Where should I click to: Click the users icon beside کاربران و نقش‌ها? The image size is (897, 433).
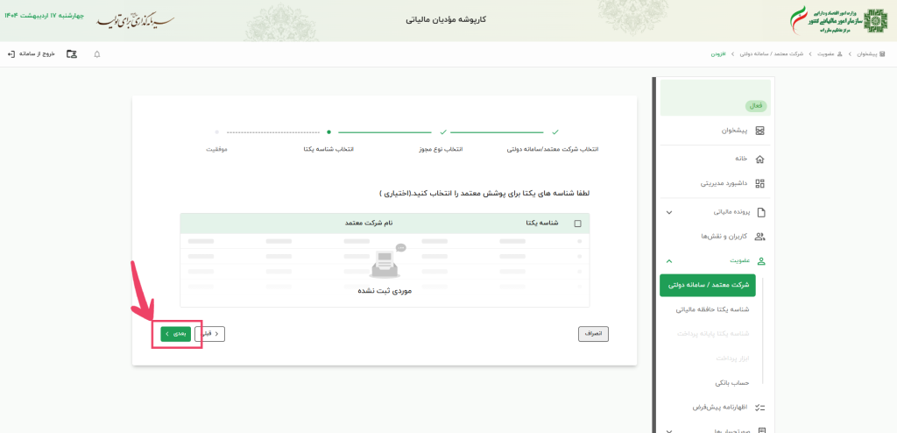click(759, 237)
